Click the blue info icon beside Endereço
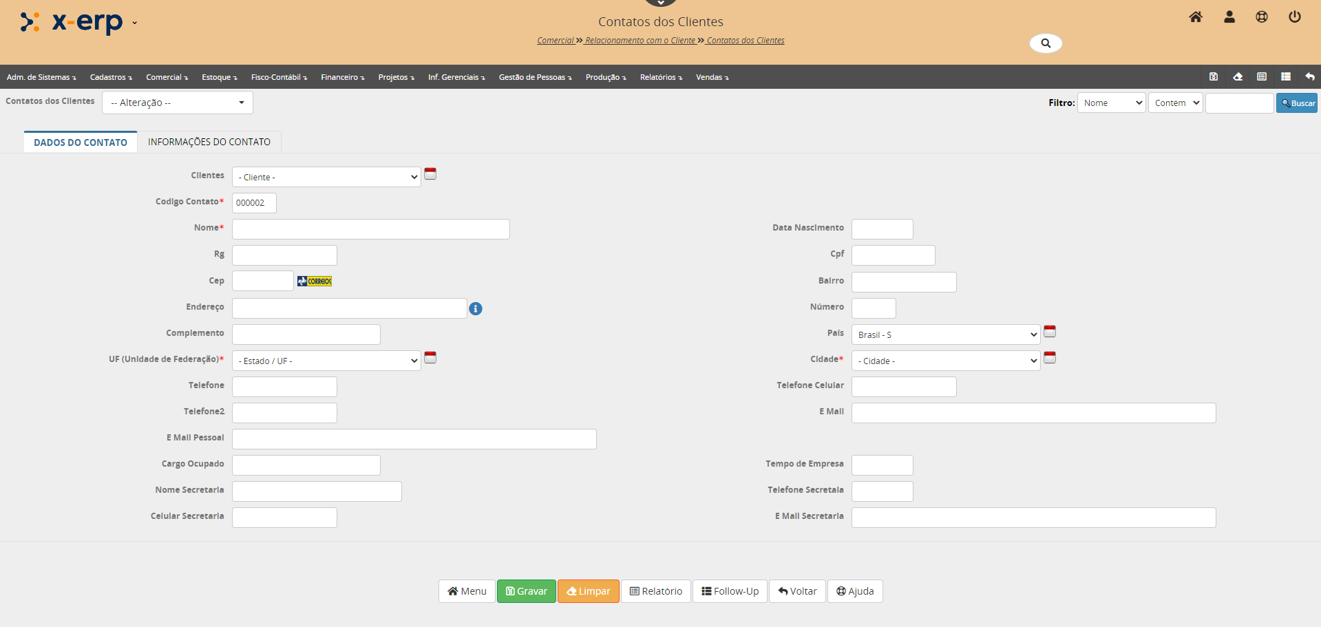Image resolution: width=1321 pixels, height=627 pixels. (476, 309)
